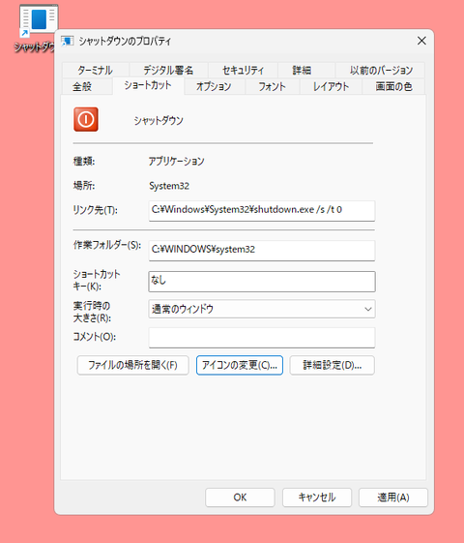Open the オプション tab
The height and width of the screenshot is (543, 464).
(214, 86)
